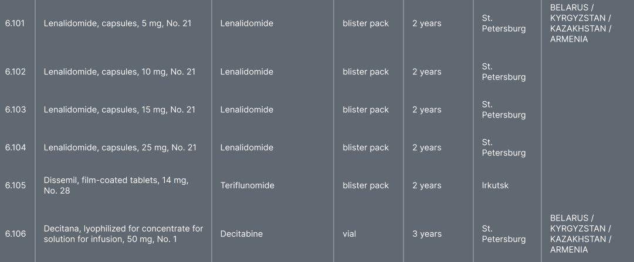The image size is (634, 262).
Task: Click row number 6.105
Action: [15, 185]
